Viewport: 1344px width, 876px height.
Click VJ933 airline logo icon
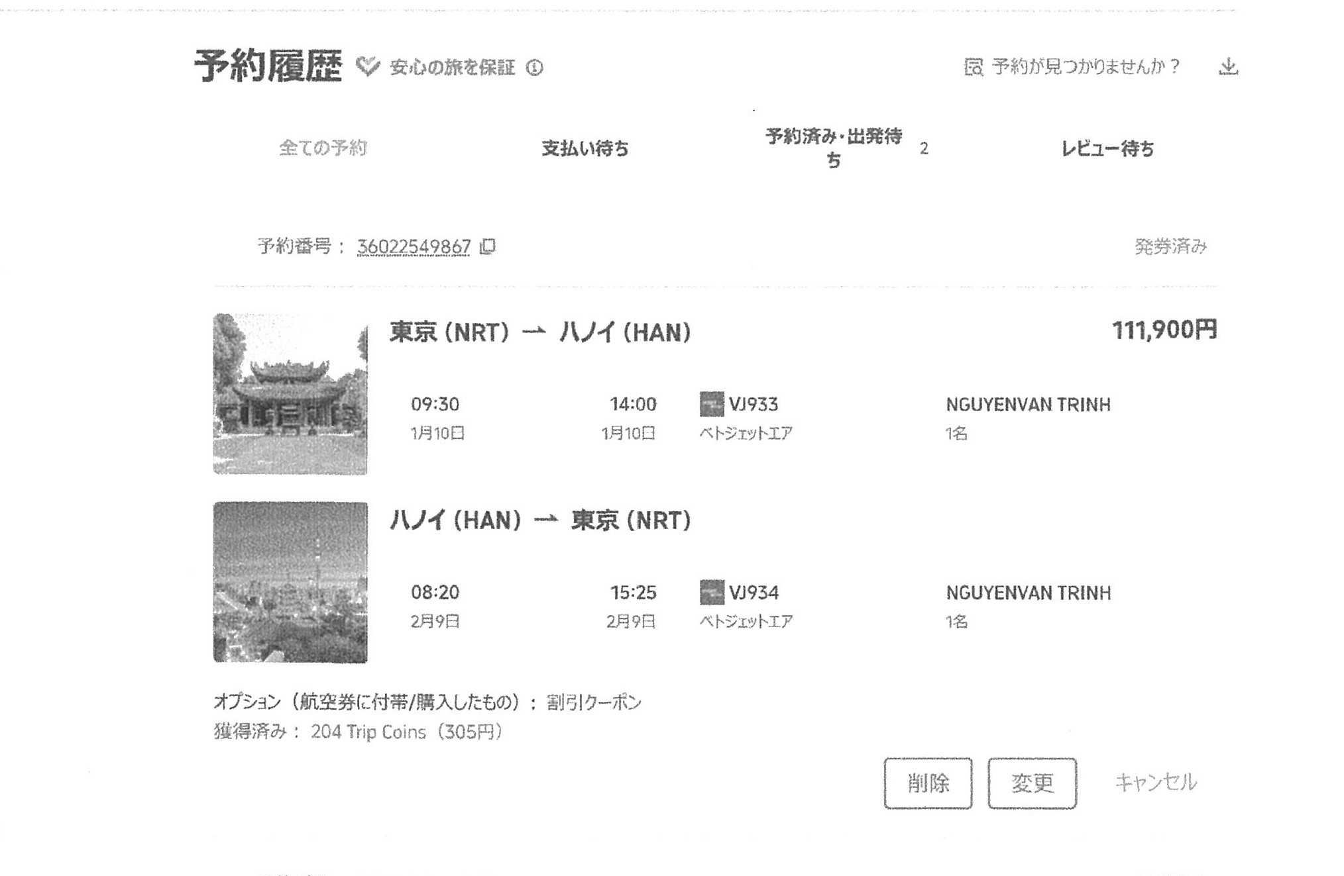pyautogui.click(x=711, y=404)
